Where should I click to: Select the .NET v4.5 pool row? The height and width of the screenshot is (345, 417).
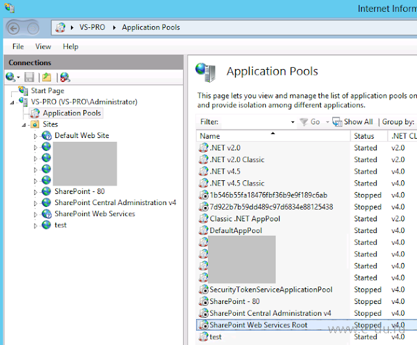[307, 171]
